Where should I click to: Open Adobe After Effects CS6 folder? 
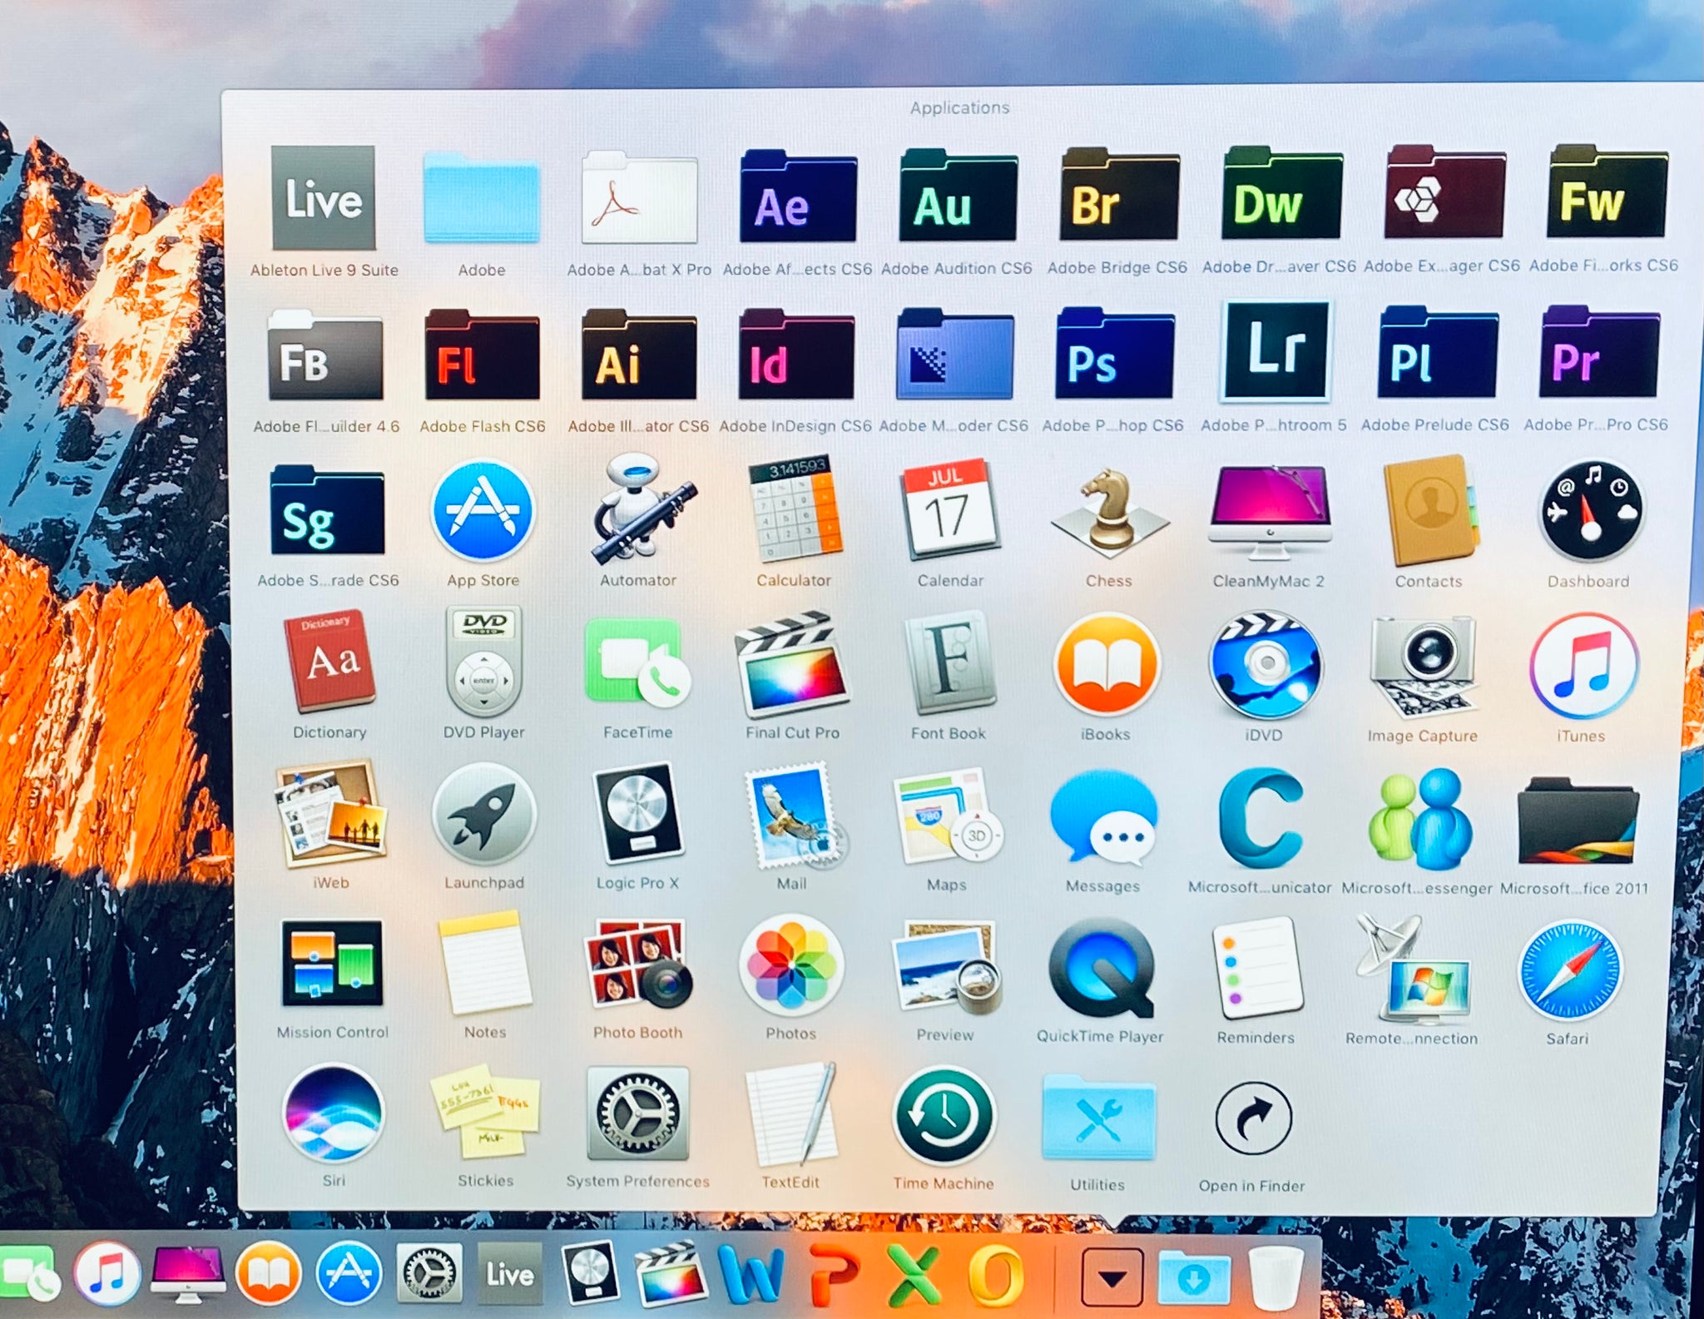pyautogui.click(x=797, y=196)
